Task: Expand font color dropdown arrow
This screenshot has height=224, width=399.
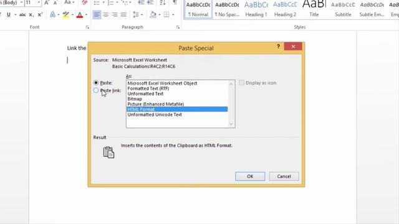Action: click(86, 15)
